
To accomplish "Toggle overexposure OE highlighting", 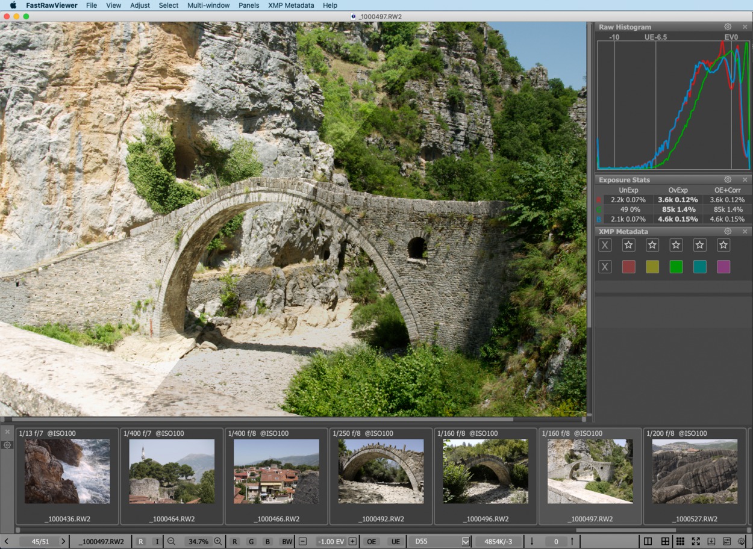I will coord(372,542).
